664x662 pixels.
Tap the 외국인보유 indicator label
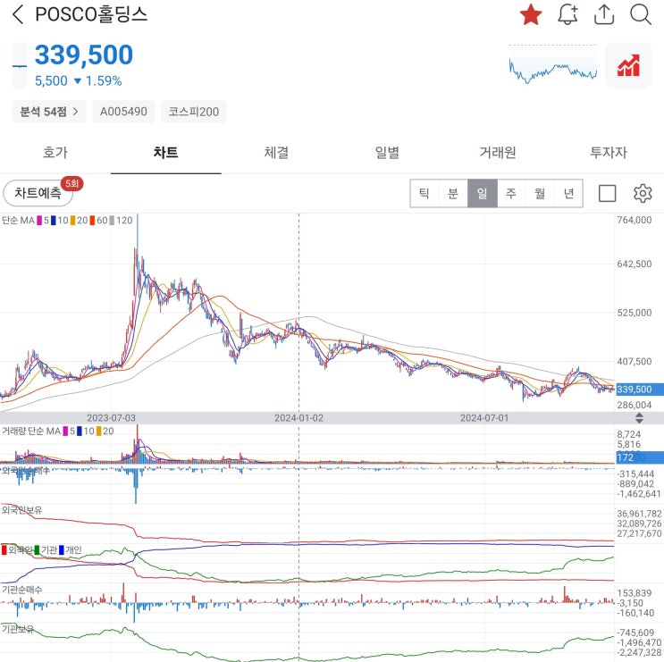point(22,510)
